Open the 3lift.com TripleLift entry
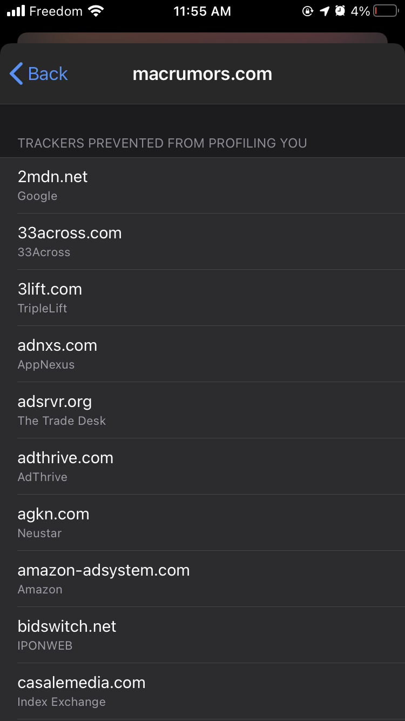The width and height of the screenshot is (405, 721). point(202,298)
